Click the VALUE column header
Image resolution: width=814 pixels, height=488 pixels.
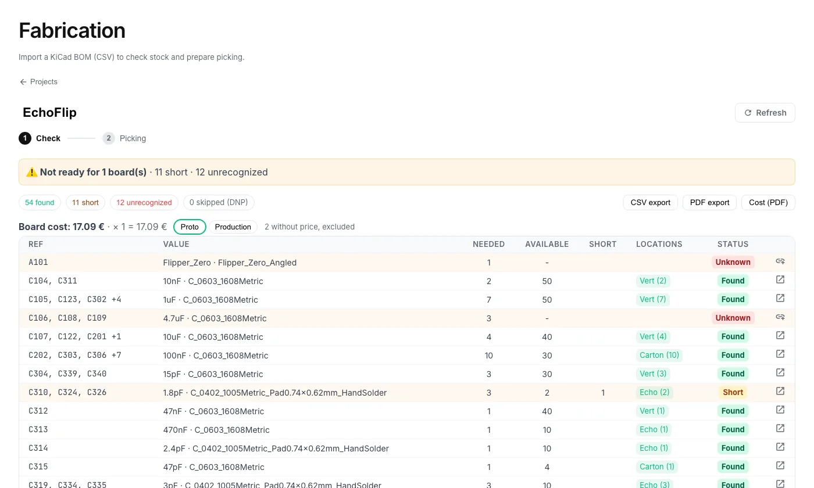coord(176,244)
